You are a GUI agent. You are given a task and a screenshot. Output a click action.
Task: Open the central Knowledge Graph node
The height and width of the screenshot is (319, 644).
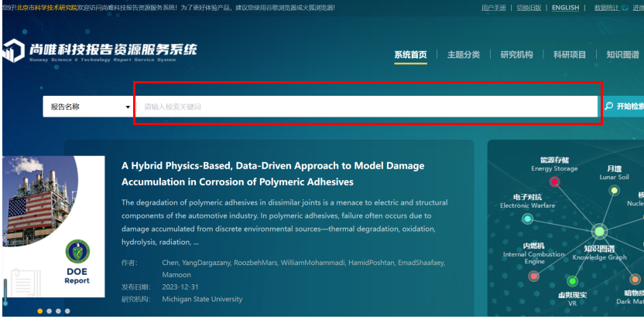click(x=598, y=232)
